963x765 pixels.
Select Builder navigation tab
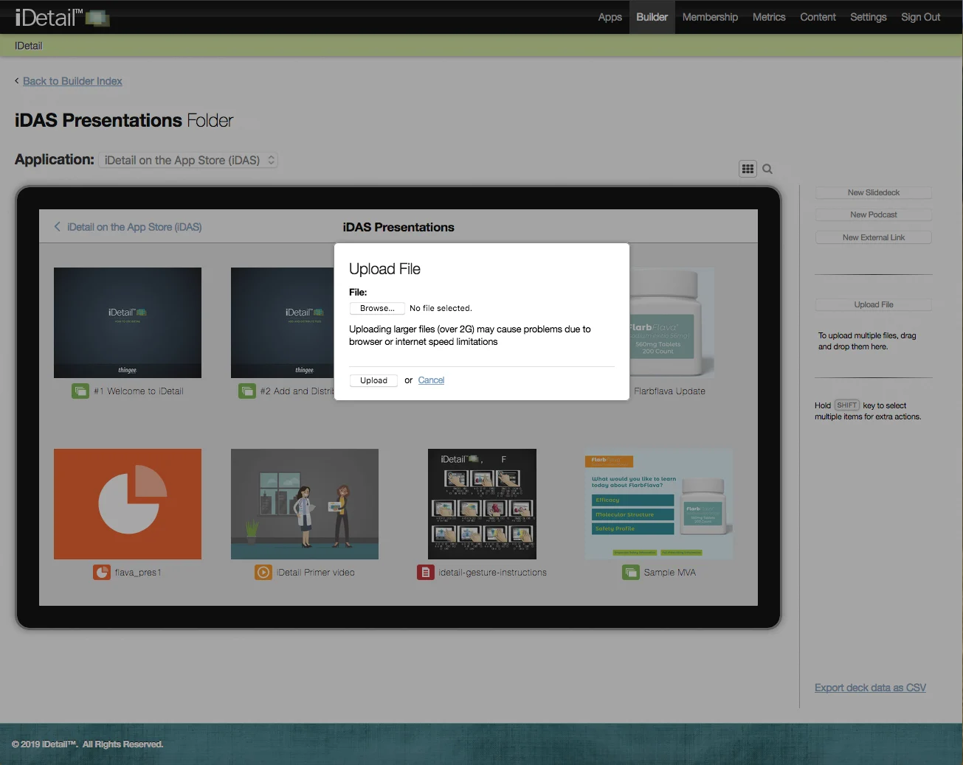(652, 17)
